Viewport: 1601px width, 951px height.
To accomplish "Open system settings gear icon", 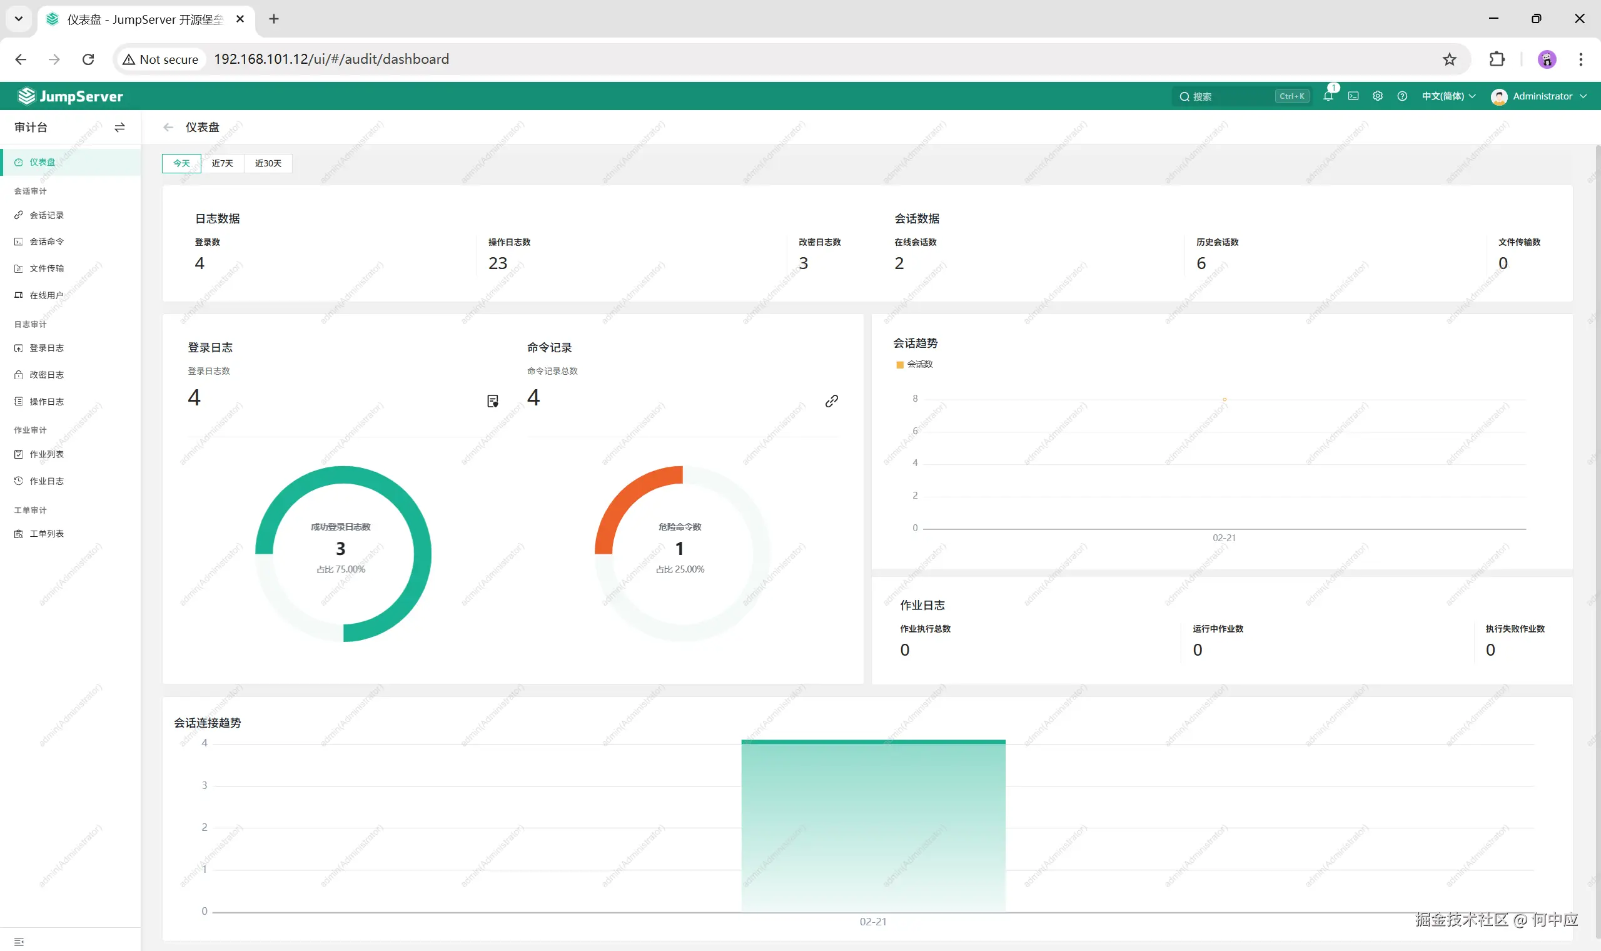I will click(x=1378, y=96).
